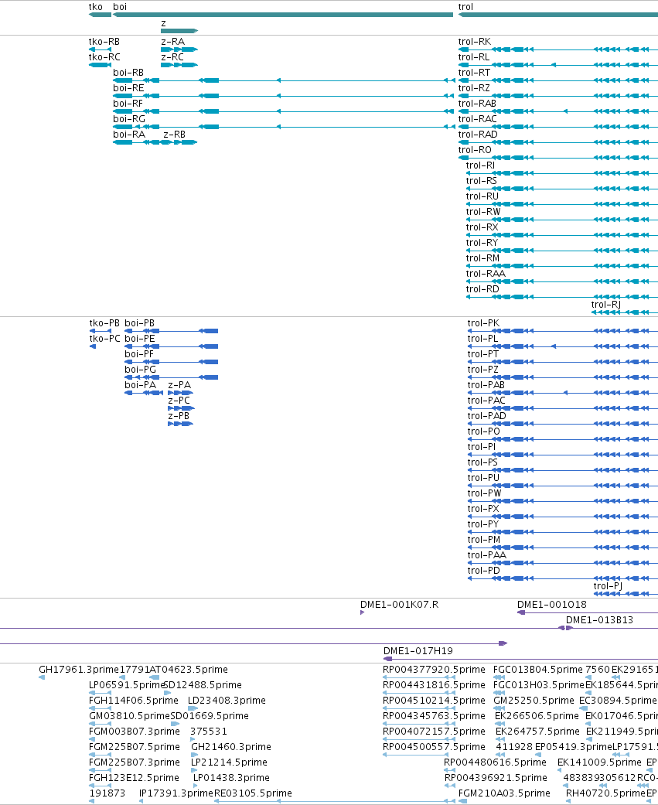This screenshot has height=805, width=658.
Task: Select the trol-RW transcript
Action: pyautogui.click(x=483, y=211)
